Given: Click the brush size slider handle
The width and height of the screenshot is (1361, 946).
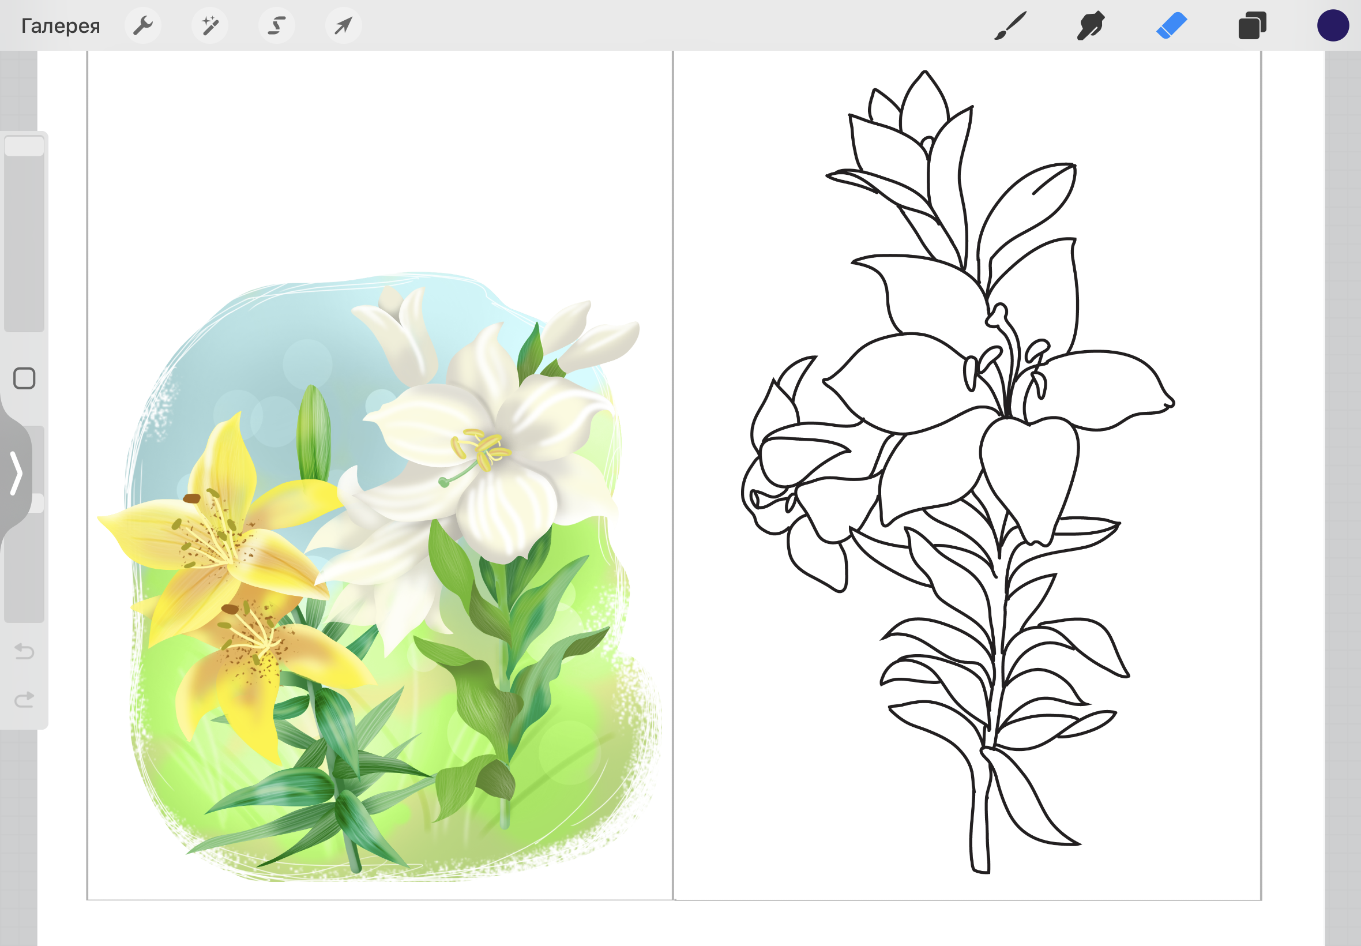Looking at the screenshot, I should 24,147.
